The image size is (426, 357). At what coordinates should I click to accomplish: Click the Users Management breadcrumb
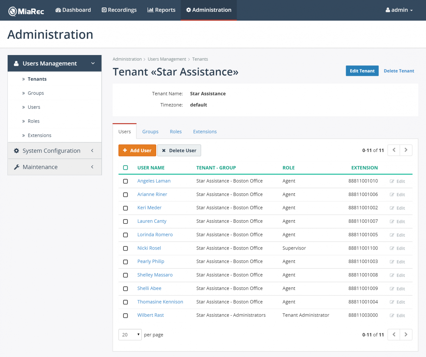click(x=167, y=59)
